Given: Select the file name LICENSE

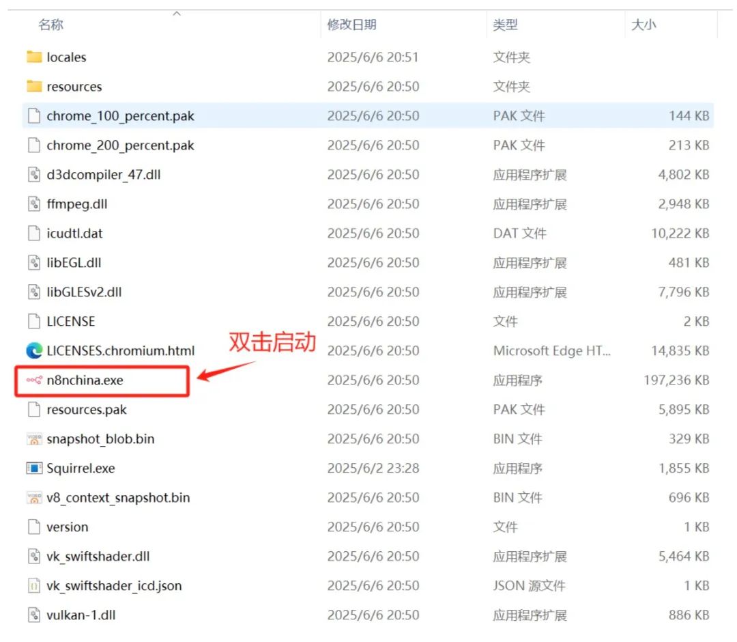Looking at the screenshot, I should pyautogui.click(x=70, y=321).
